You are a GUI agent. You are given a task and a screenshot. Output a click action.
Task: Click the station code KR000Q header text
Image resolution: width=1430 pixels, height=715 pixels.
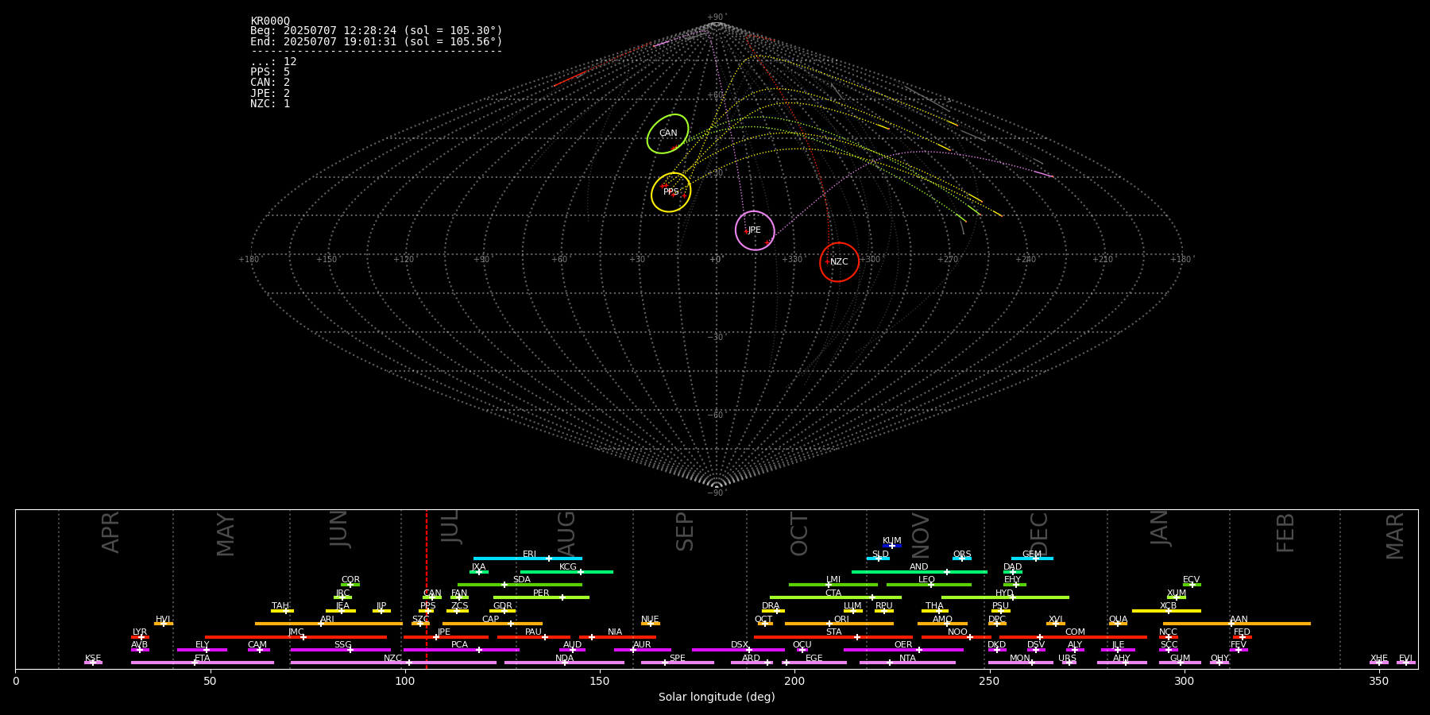[270, 21]
